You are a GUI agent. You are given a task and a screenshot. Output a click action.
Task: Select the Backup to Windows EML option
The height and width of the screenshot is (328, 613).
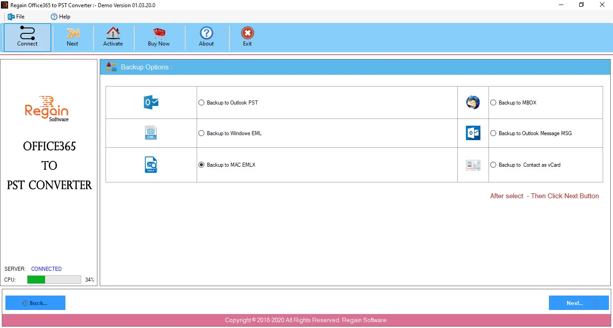coord(230,133)
